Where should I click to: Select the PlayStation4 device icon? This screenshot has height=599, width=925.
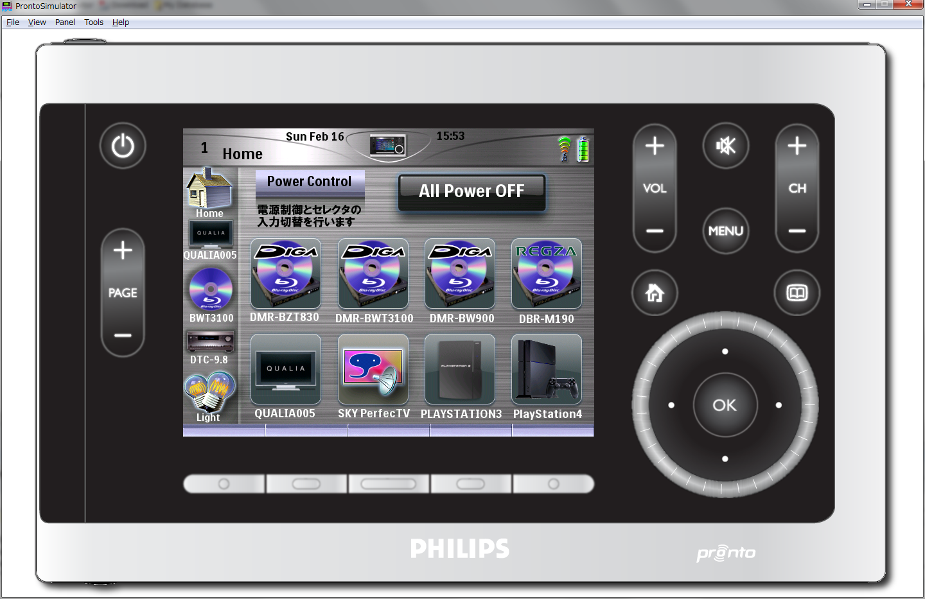[x=547, y=370]
